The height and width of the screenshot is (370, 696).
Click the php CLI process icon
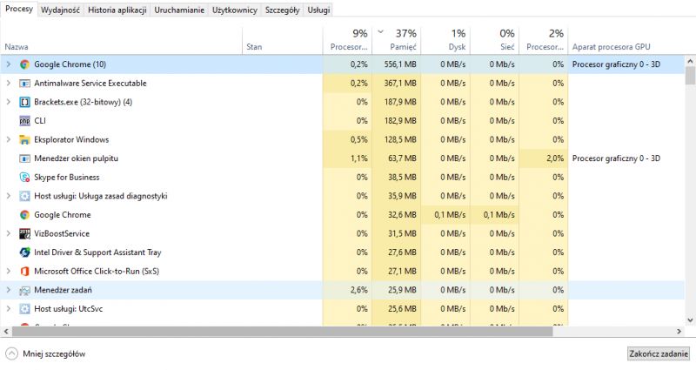[25, 121]
